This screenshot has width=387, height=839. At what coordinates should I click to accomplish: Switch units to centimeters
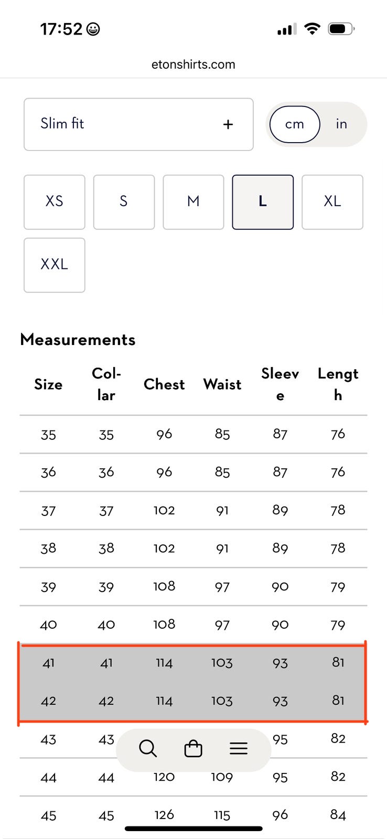[295, 124]
